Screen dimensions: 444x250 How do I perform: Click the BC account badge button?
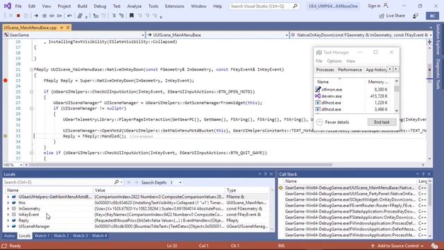[432, 16]
